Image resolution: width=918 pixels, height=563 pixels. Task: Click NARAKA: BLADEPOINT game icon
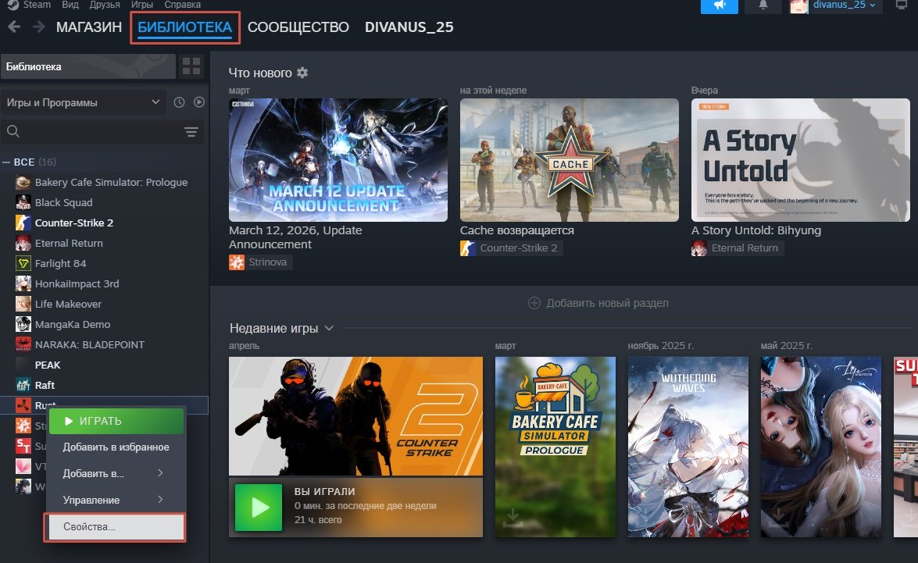coord(23,344)
